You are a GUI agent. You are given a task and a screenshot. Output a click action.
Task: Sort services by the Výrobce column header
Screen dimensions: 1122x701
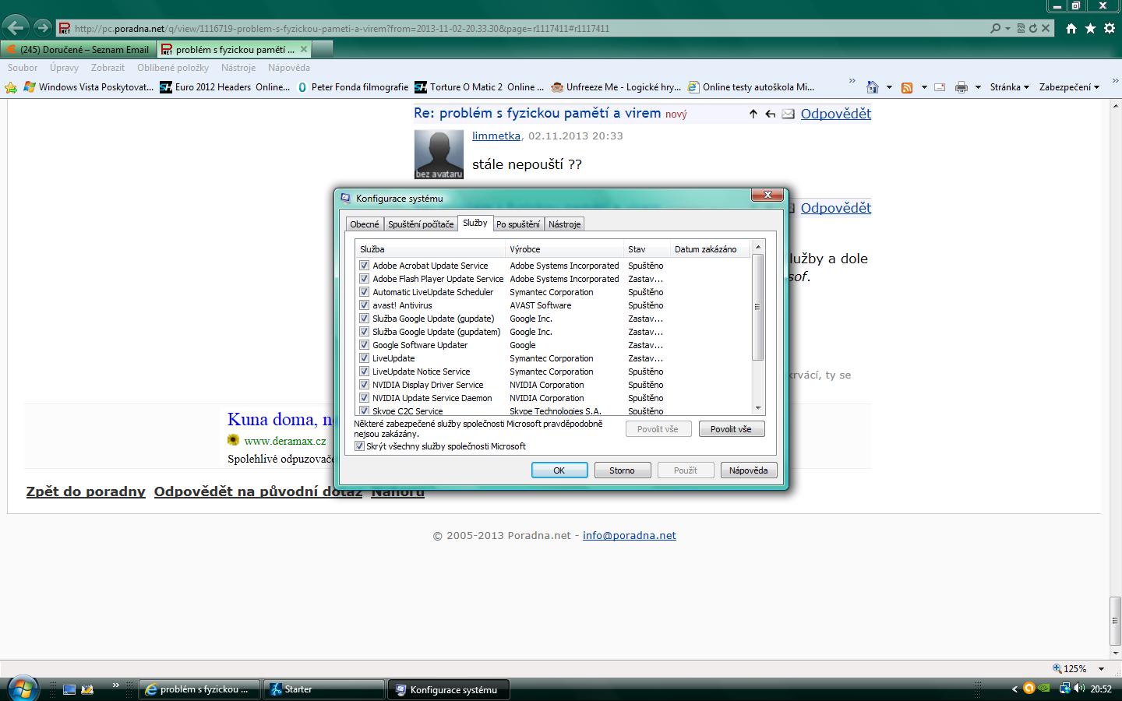pos(565,249)
